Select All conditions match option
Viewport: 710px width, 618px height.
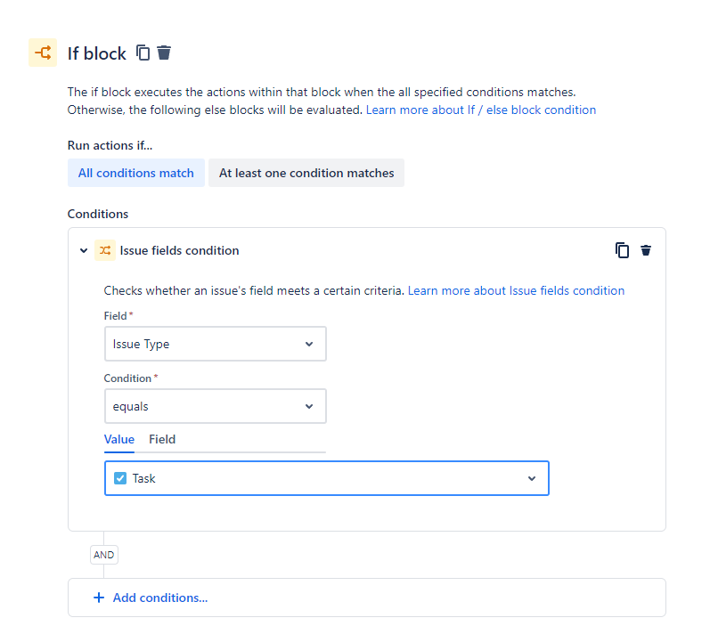point(135,173)
